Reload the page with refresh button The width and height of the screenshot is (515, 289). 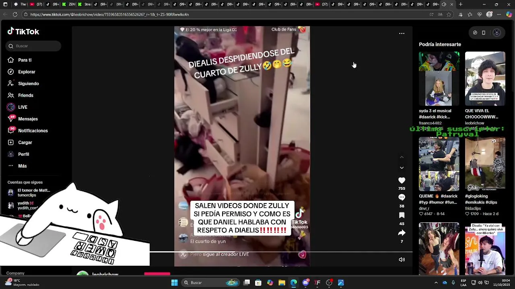[15, 14]
